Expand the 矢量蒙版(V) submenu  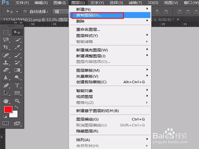coord(110,76)
